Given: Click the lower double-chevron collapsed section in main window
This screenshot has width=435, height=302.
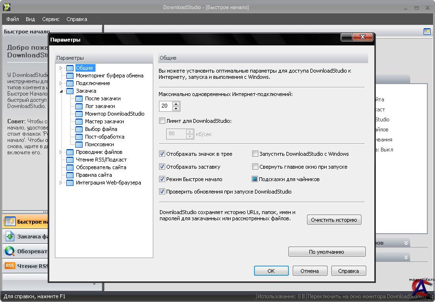Looking at the screenshot, I should [406, 257].
